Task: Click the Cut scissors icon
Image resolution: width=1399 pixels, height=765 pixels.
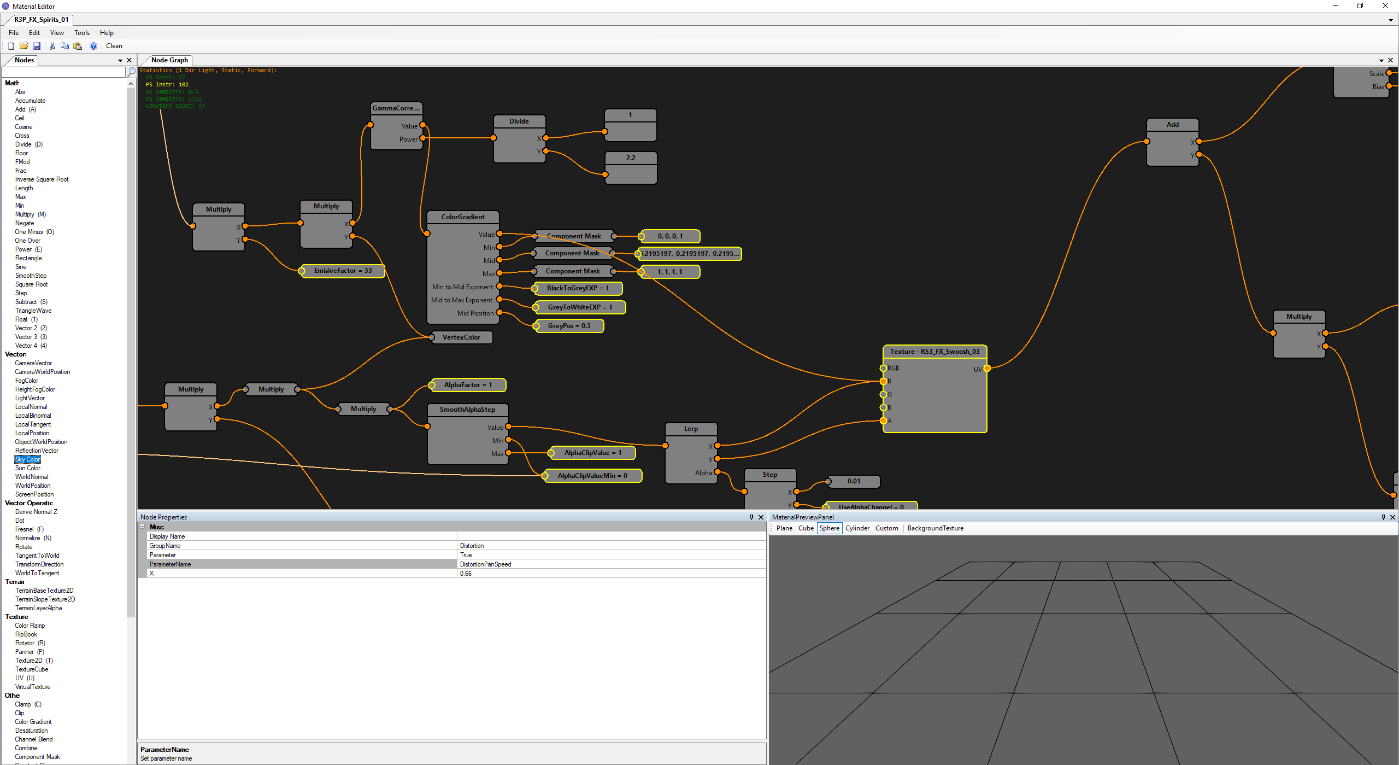Action: 52,46
